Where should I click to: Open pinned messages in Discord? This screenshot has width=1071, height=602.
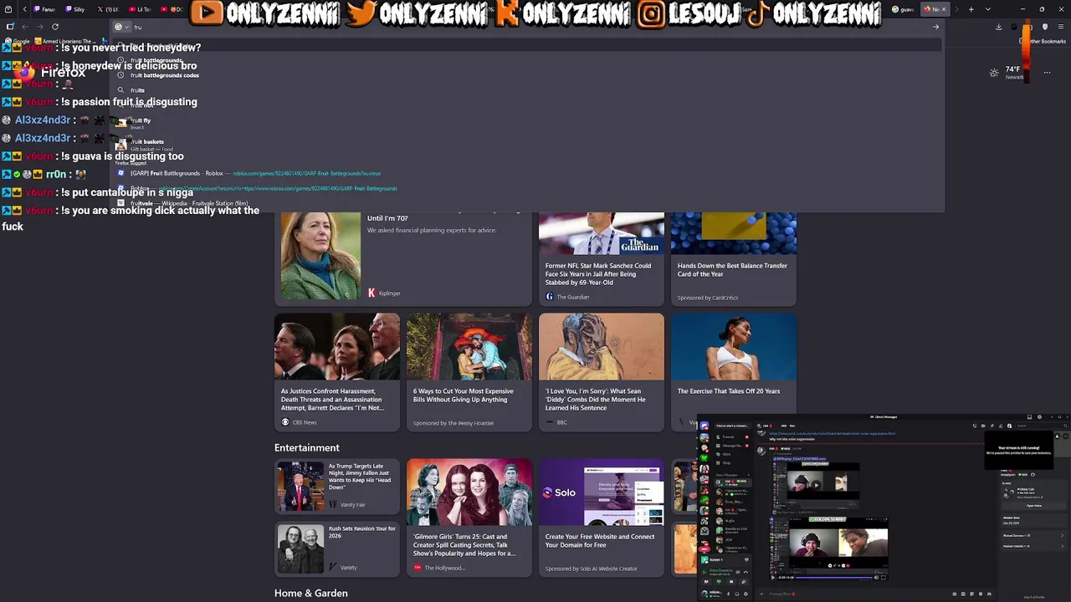click(992, 426)
